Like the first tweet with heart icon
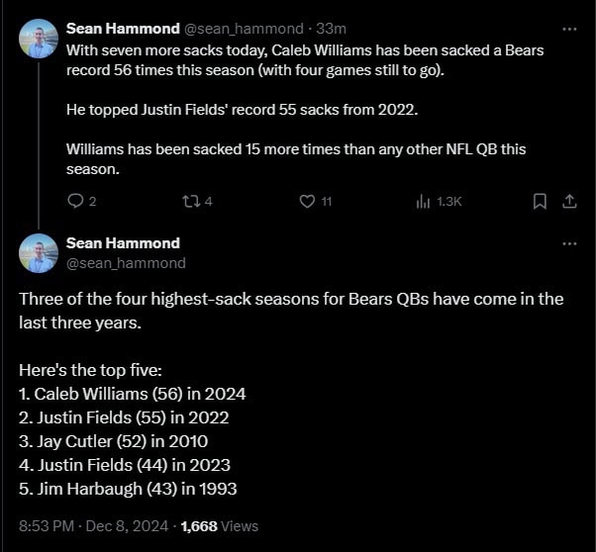Screen dimensions: 596x552 coord(307,201)
